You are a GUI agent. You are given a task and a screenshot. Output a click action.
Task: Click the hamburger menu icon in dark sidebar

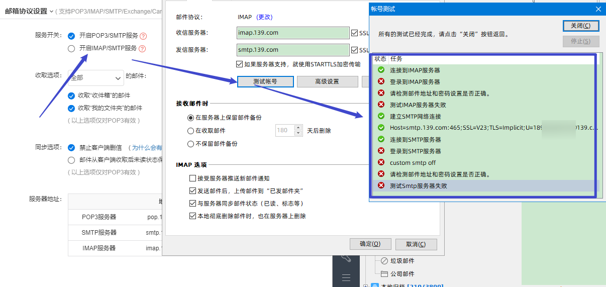(x=346, y=277)
